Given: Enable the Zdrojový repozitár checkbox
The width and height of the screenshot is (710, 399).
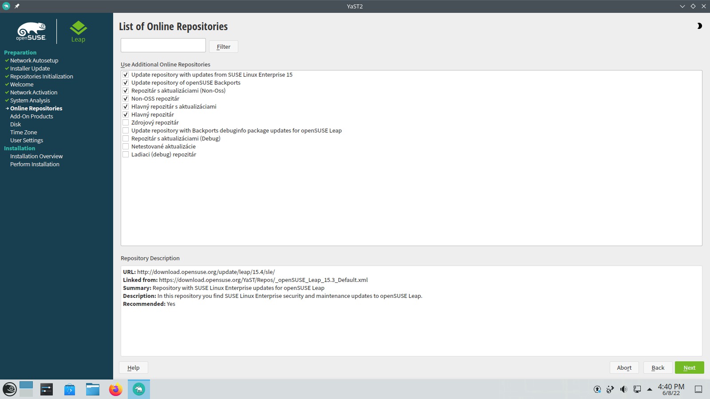Looking at the screenshot, I should coord(126,122).
